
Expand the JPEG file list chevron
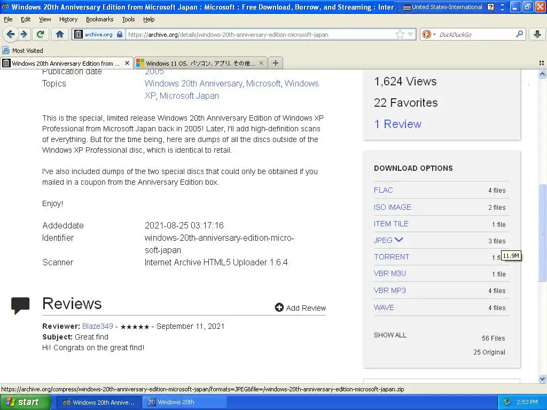point(398,240)
